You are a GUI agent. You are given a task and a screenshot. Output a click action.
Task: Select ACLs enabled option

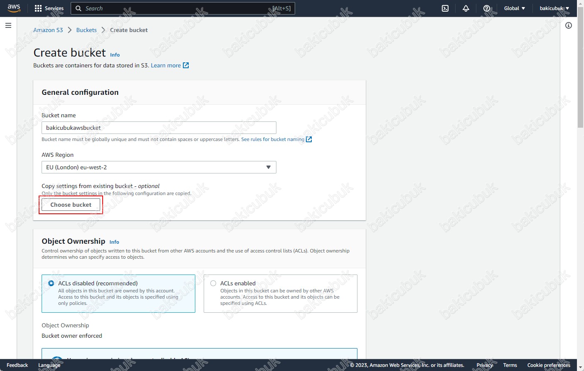coord(213,283)
